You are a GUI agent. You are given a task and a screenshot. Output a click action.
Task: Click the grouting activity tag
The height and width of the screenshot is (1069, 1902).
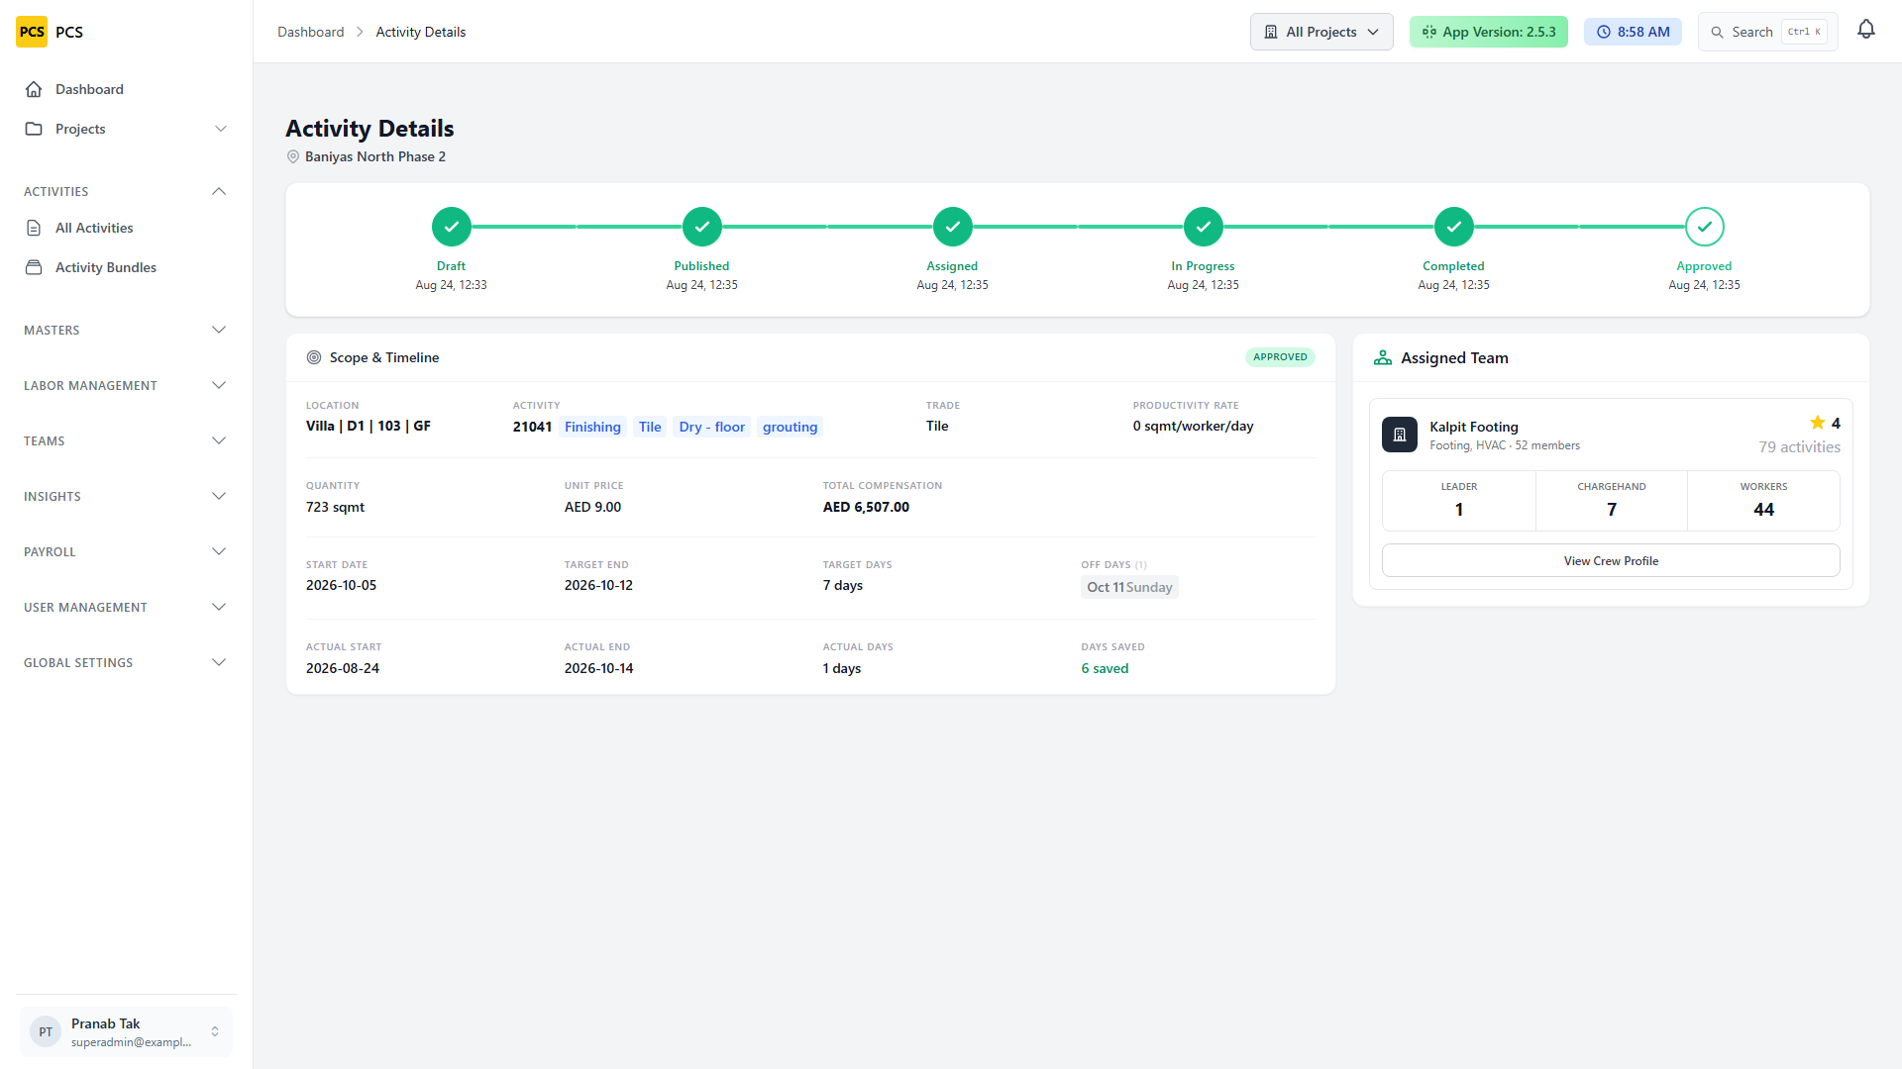pos(790,427)
